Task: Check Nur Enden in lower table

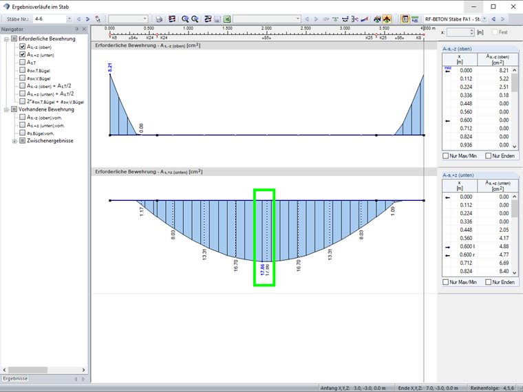Action: click(489, 282)
